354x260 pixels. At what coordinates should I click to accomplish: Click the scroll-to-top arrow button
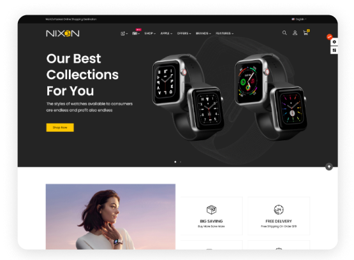329,167
